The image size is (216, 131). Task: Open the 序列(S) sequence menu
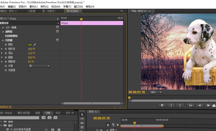pyautogui.click(x=44, y=7)
